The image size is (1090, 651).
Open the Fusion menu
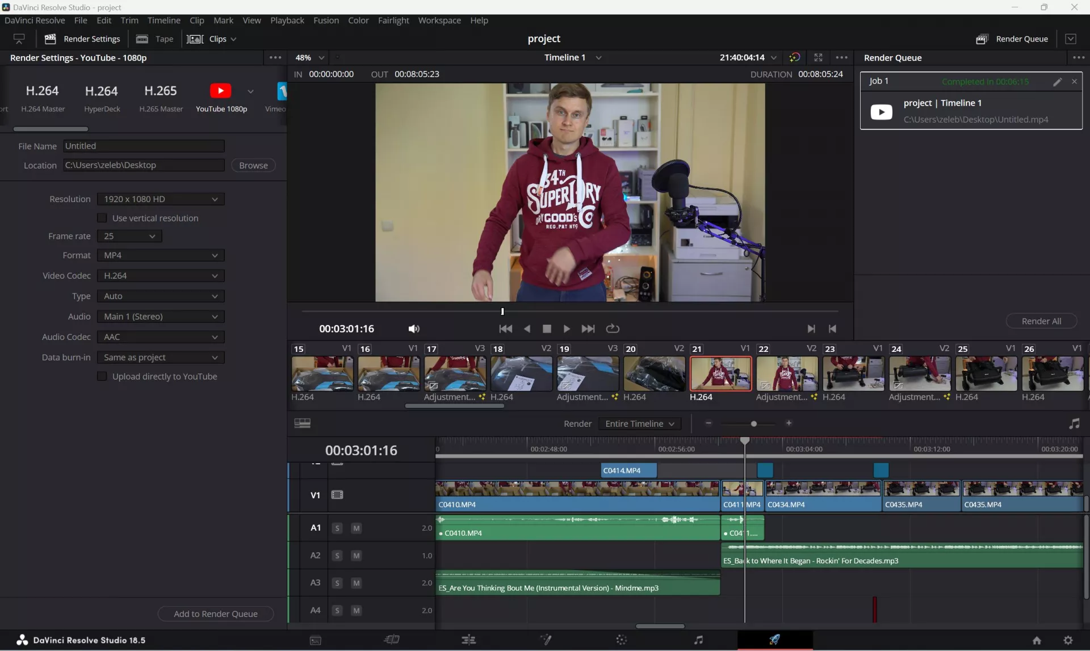pyautogui.click(x=326, y=20)
